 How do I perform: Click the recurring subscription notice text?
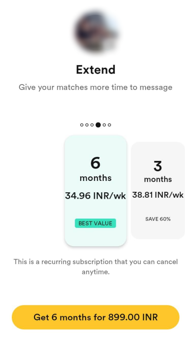coord(96,266)
